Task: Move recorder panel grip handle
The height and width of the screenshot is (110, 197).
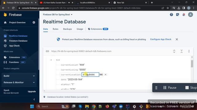Action: (156, 88)
